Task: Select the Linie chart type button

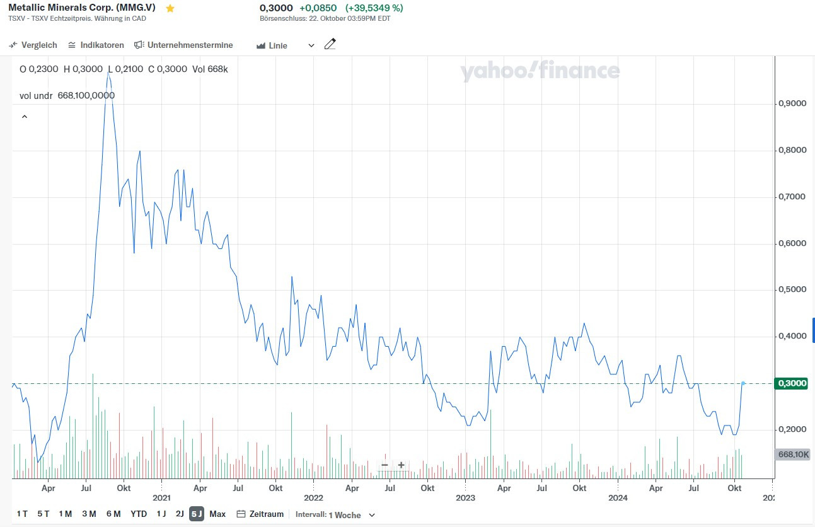Action: [x=272, y=45]
